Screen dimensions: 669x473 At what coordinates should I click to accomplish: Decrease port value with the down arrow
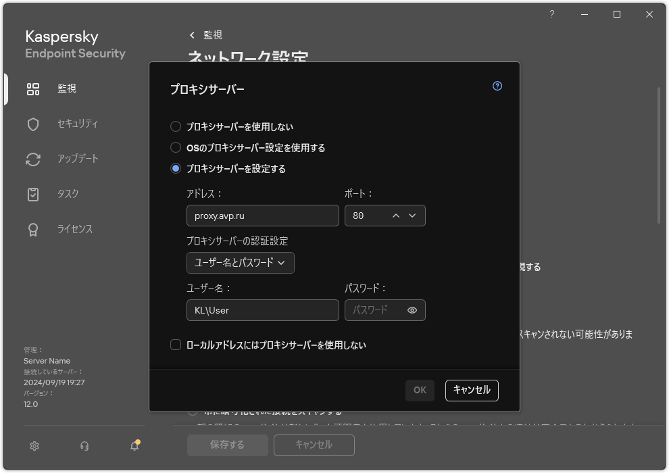pos(412,216)
